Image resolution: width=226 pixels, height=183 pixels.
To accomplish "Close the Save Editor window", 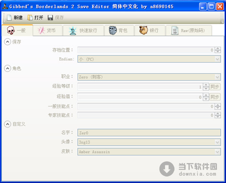I will tap(220, 6).
